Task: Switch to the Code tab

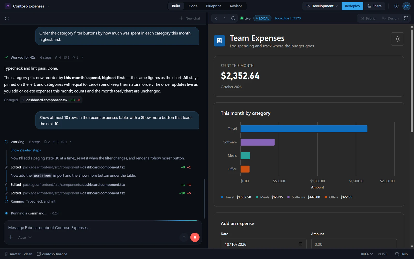Action: pos(193,6)
